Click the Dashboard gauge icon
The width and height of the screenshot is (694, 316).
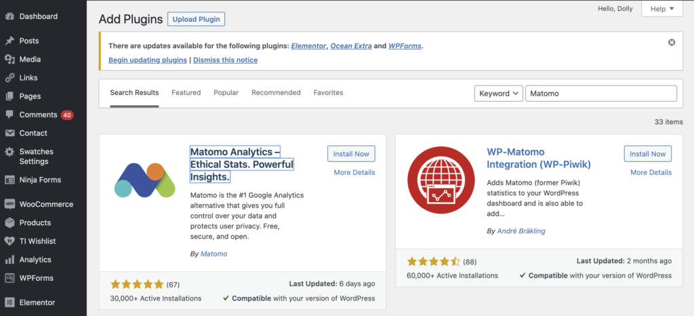[x=9, y=16]
